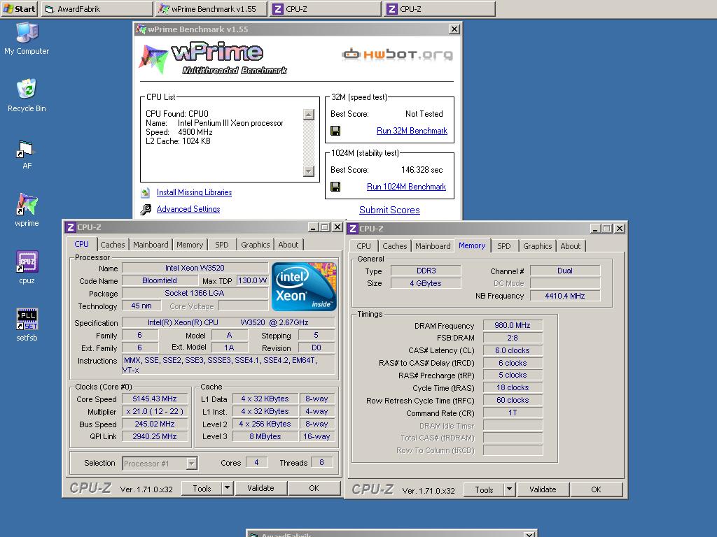The image size is (717, 537).
Task: Click Tools button in left CPU-Z window
Action: point(202,488)
